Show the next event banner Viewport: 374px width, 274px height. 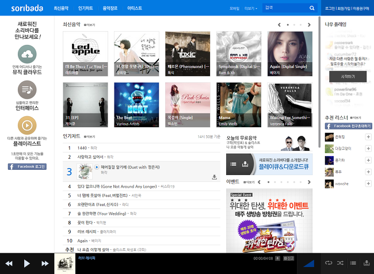pos(309,182)
